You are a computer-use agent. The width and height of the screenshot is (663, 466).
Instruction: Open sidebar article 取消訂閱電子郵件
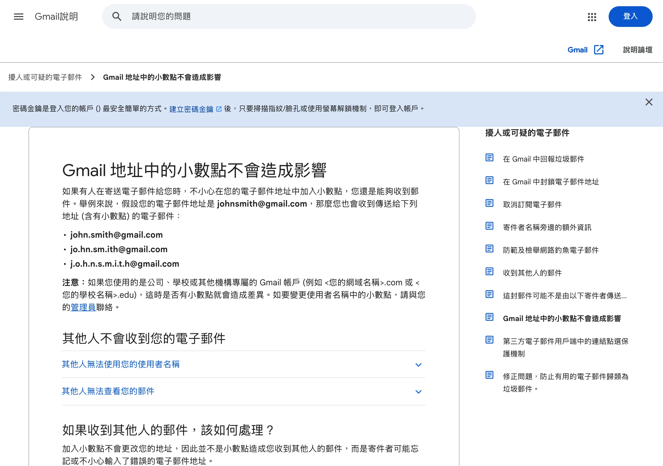coord(532,205)
